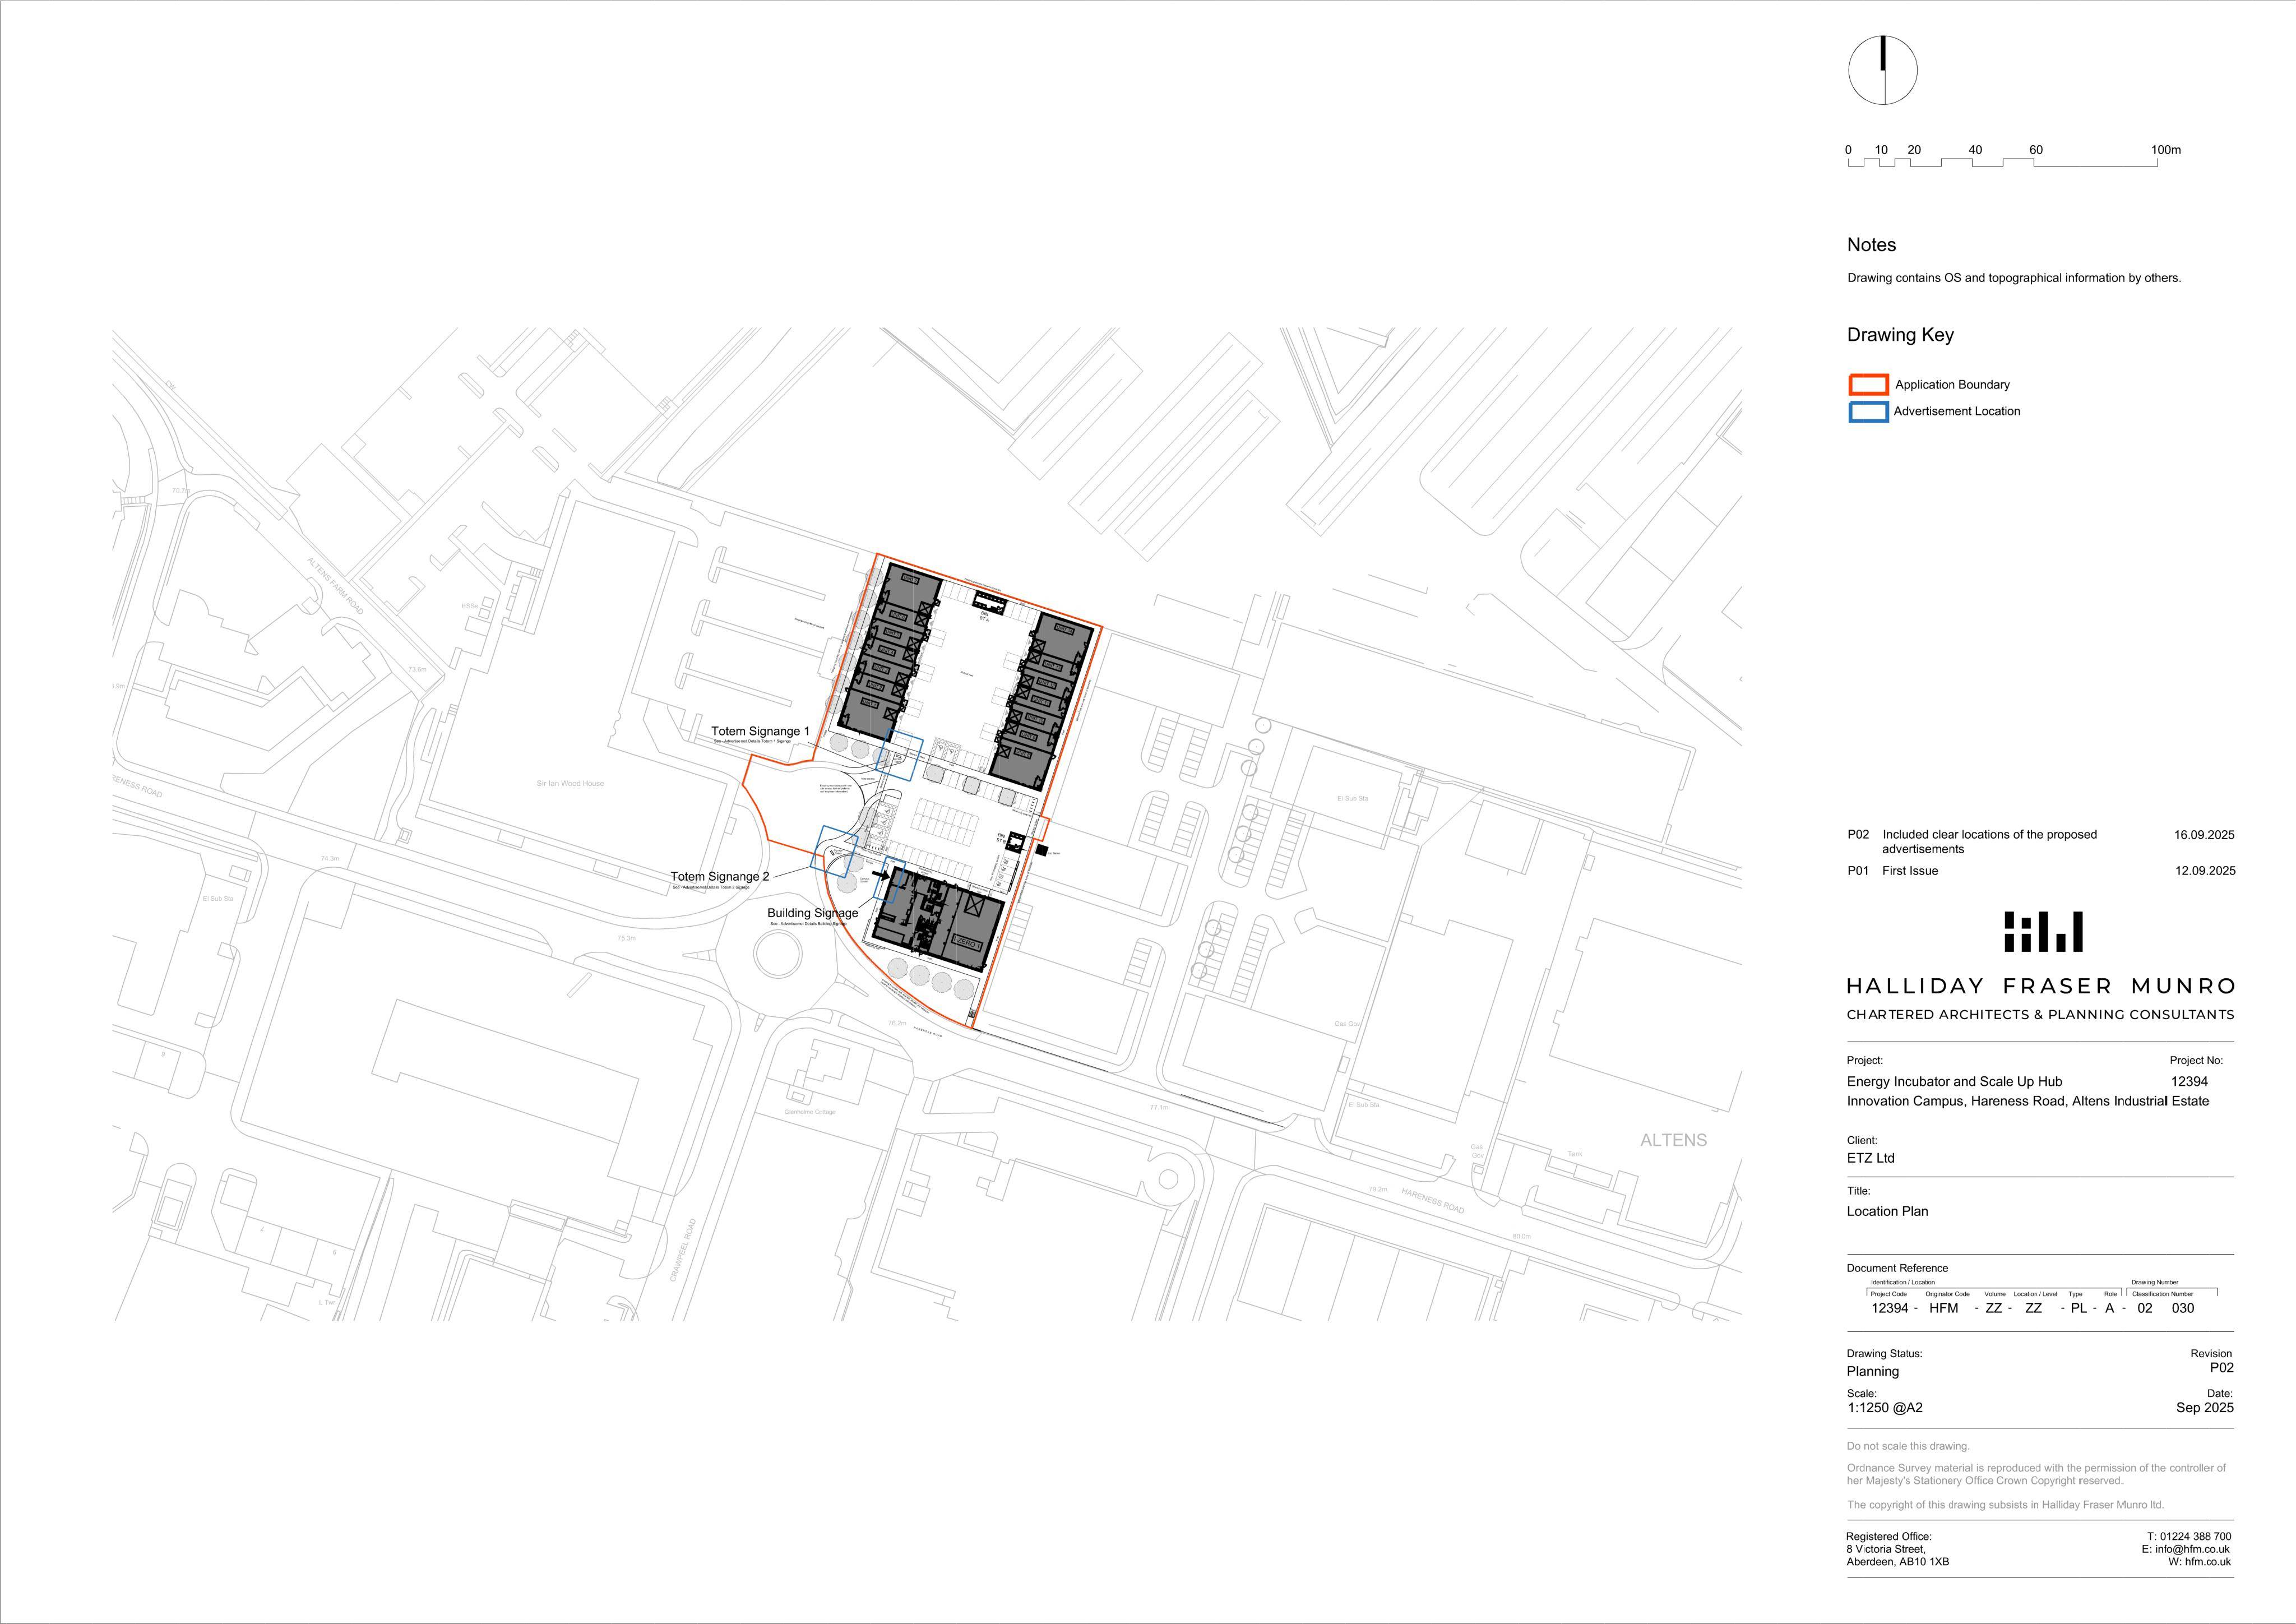
Task: Select the 'Totem Signange 2' label
Action: coord(720,876)
